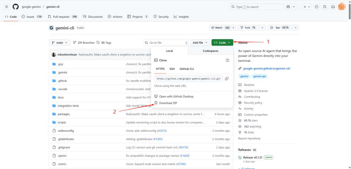The height and width of the screenshot is (169, 351).
Task: Open the Copilot chat icon
Action: point(288,7)
